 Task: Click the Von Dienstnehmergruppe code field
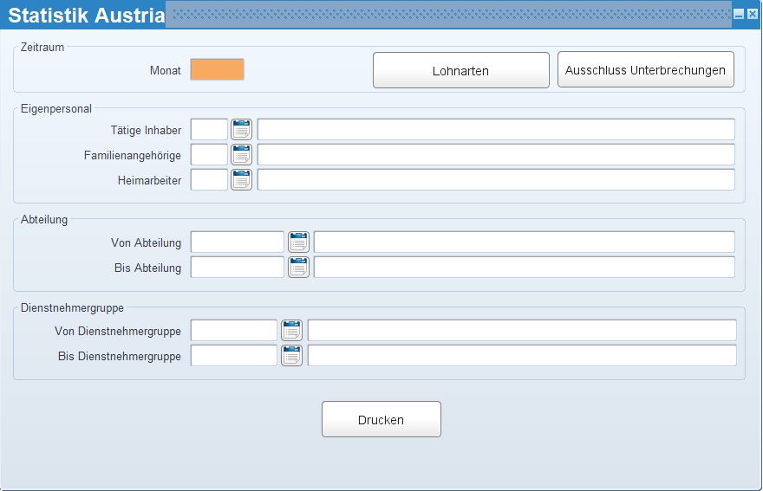(233, 331)
